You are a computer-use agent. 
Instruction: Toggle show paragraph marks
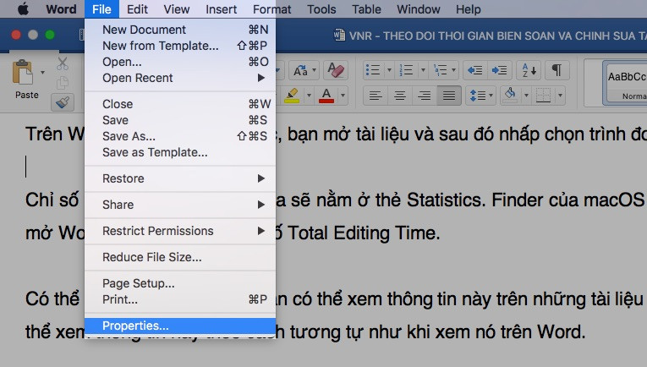557,70
